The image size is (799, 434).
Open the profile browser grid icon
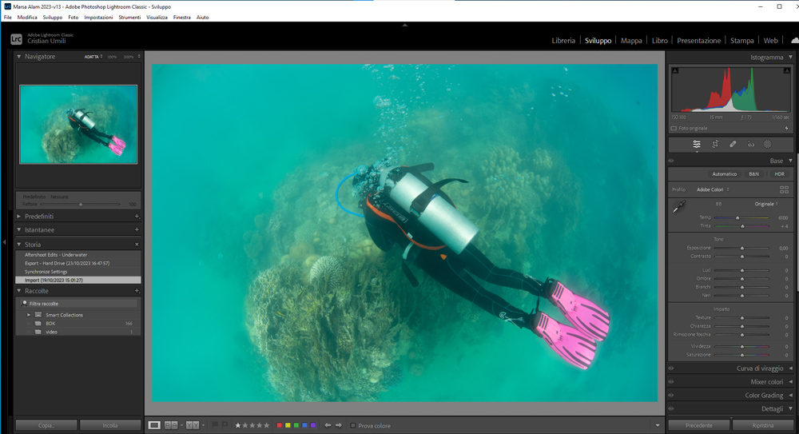[784, 189]
